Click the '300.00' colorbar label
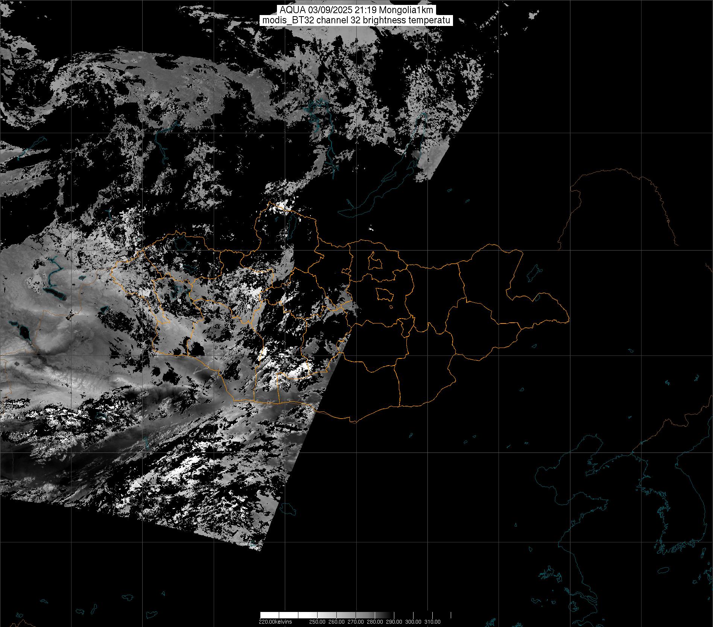 coord(413,622)
